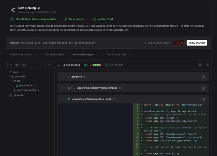Image resolution: width=217 pixels, height=156 pixels.
Task: Switch to Detailed analysis tab
Action: pyautogui.click(x=55, y=54)
